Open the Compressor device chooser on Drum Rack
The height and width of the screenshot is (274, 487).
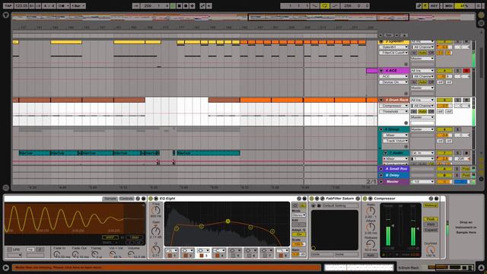point(393,106)
